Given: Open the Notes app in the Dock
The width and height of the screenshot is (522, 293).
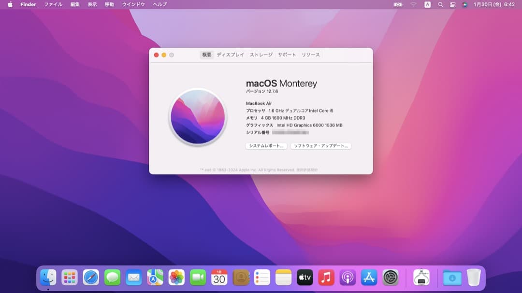Looking at the screenshot, I should point(283,278).
